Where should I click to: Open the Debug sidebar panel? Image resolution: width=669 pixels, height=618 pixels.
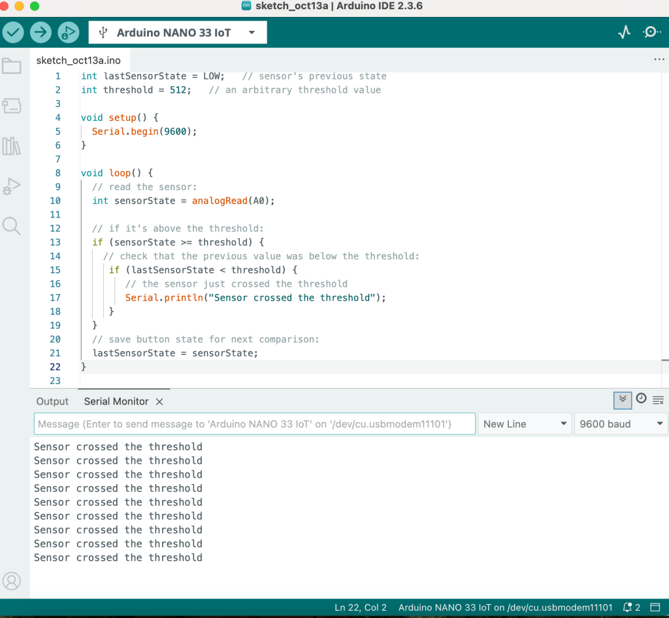pos(12,186)
